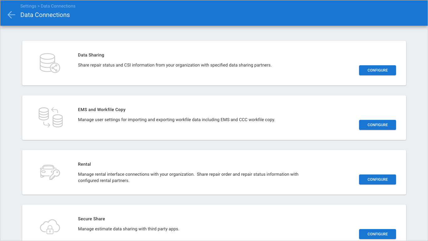This screenshot has width=428, height=241.
Task: Click the Settings breadcrumb link
Action: click(28, 6)
